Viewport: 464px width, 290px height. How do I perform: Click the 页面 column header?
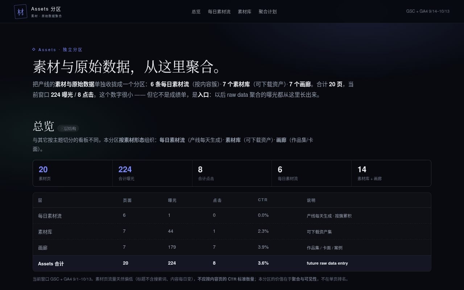(127, 200)
